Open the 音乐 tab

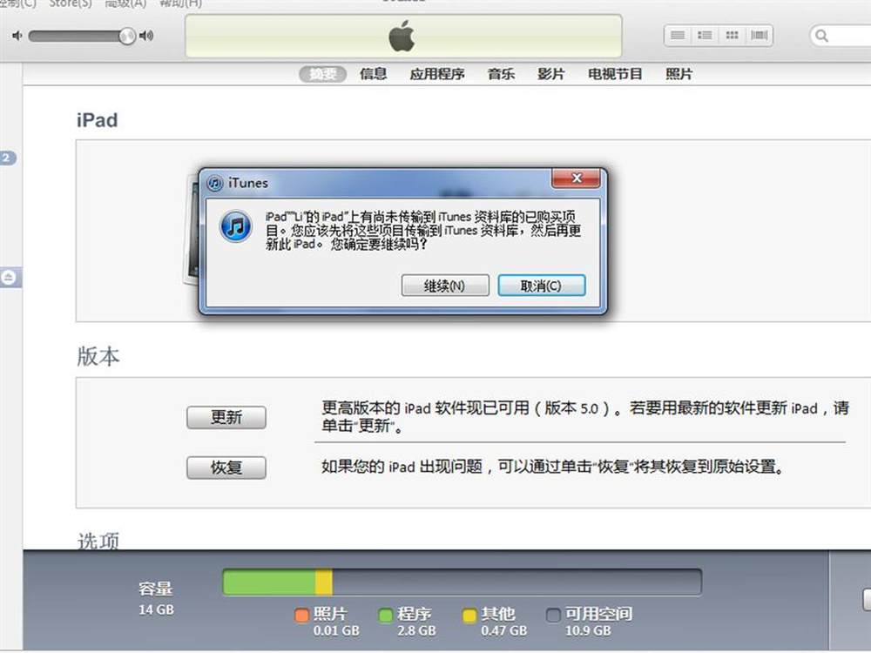coord(501,74)
